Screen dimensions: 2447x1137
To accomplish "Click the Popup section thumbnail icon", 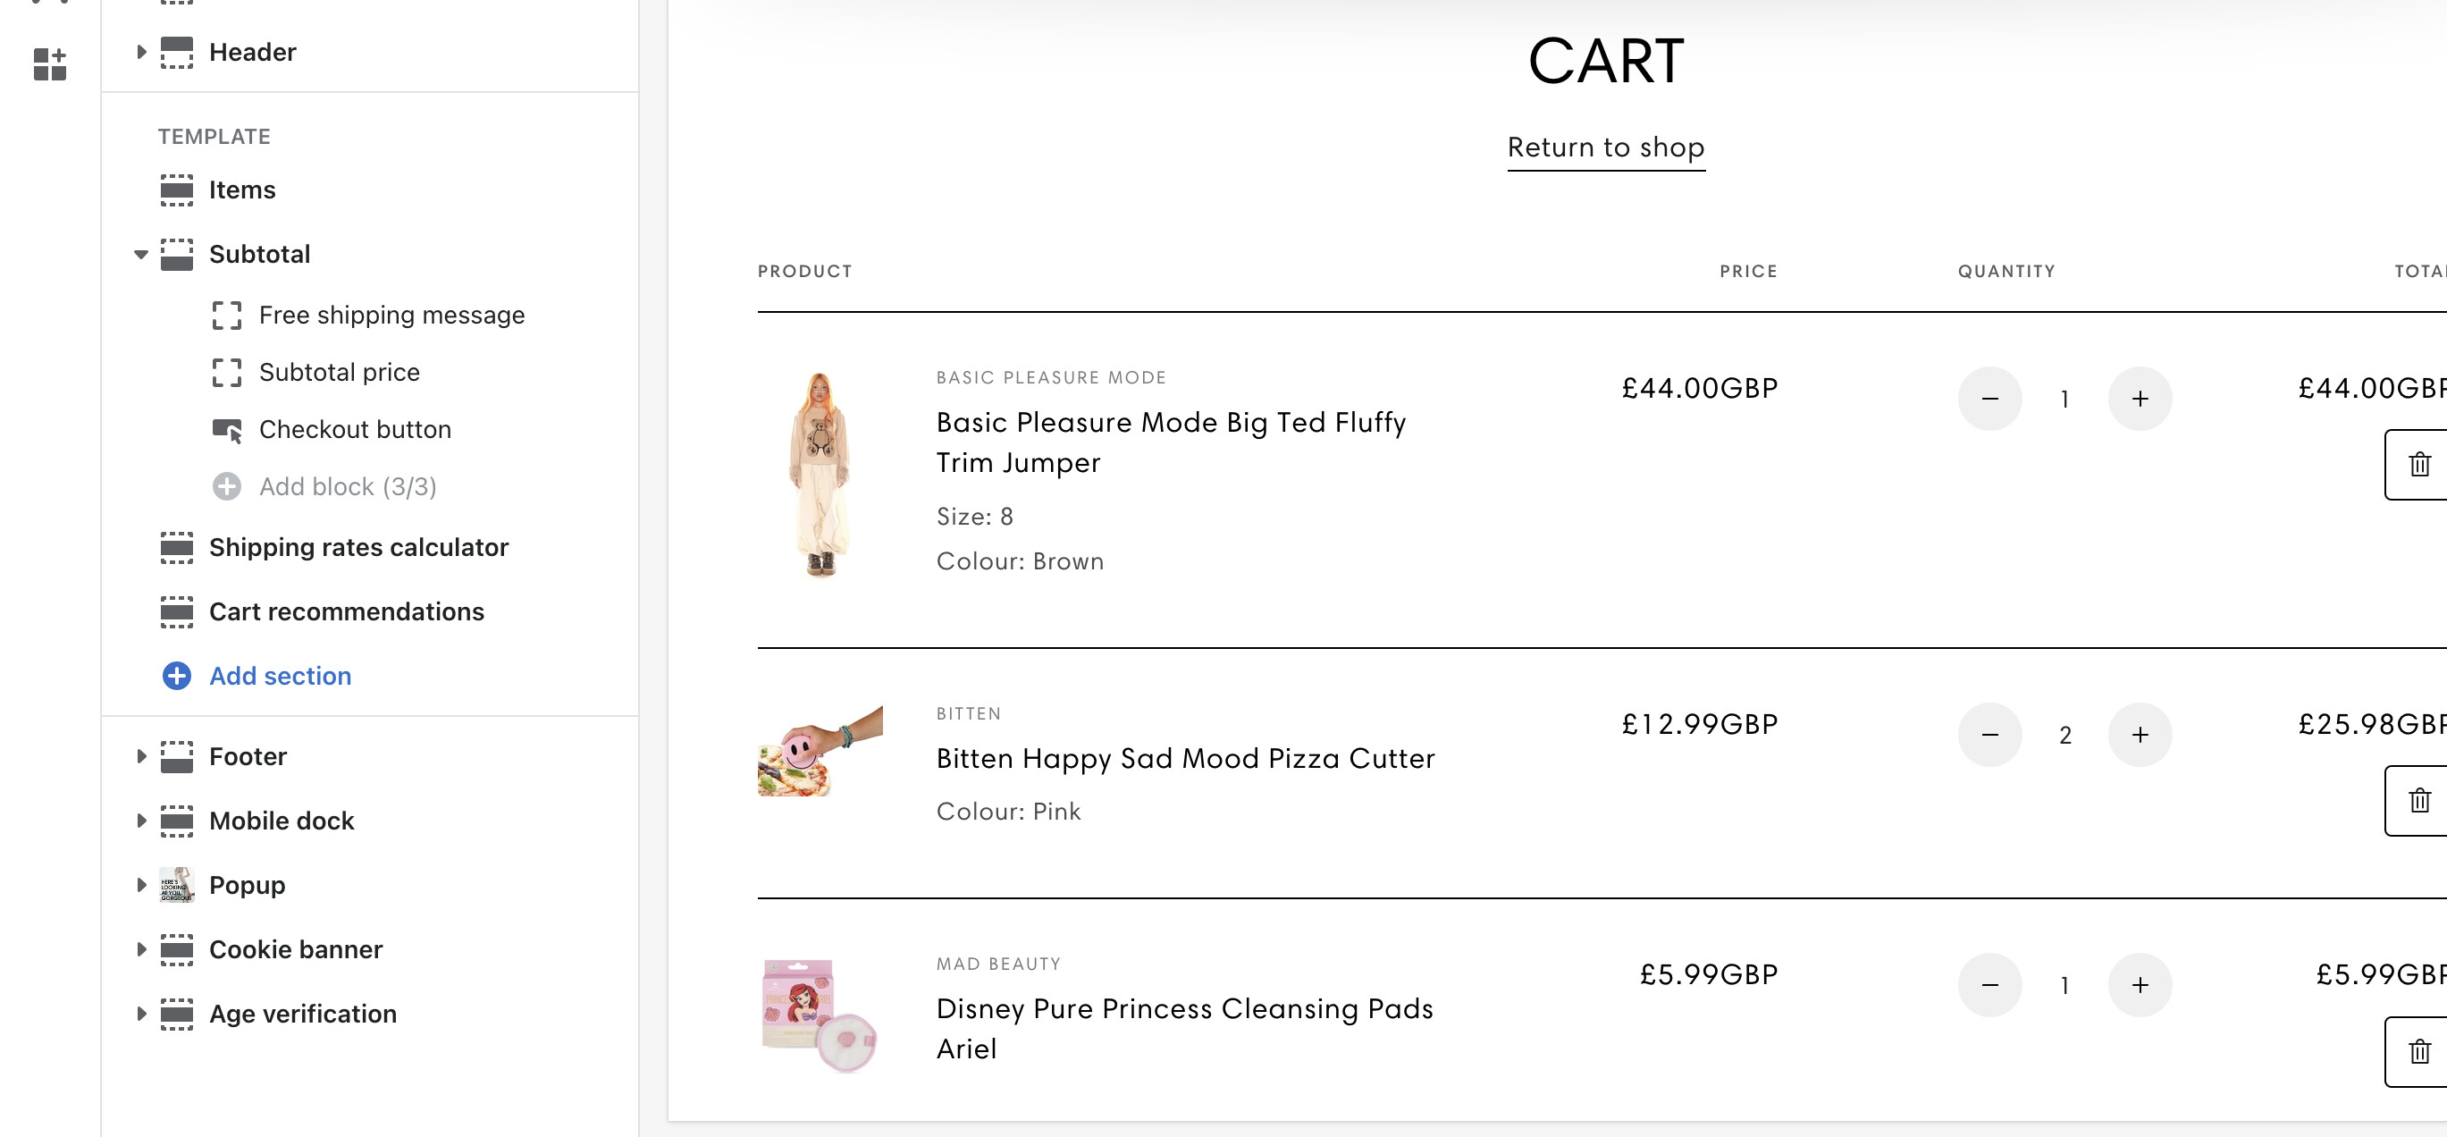I will pos(177,885).
